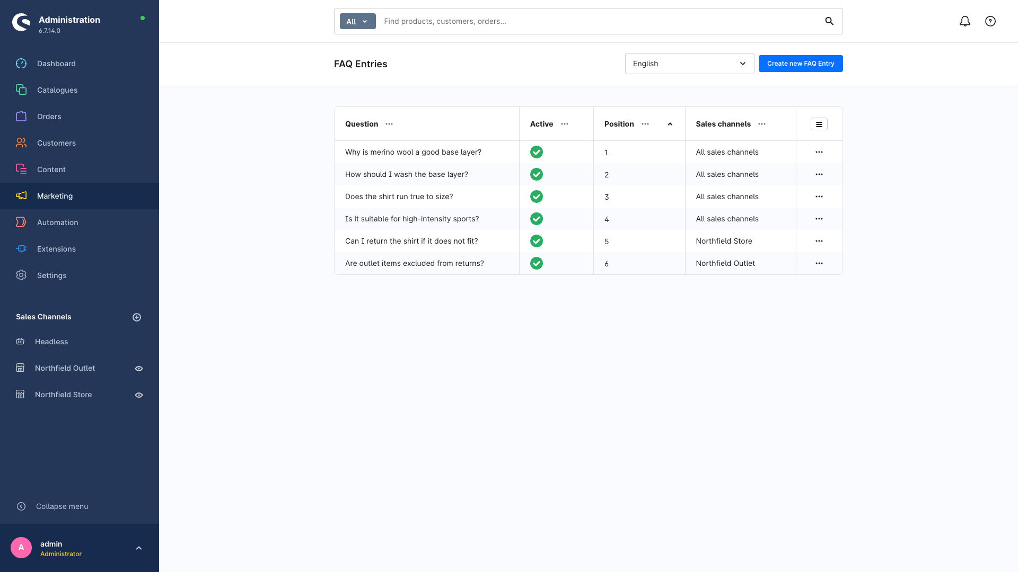Image resolution: width=1018 pixels, height=572 pixels.
Task: Click the Shopware logo
Action: pos(21,22)
